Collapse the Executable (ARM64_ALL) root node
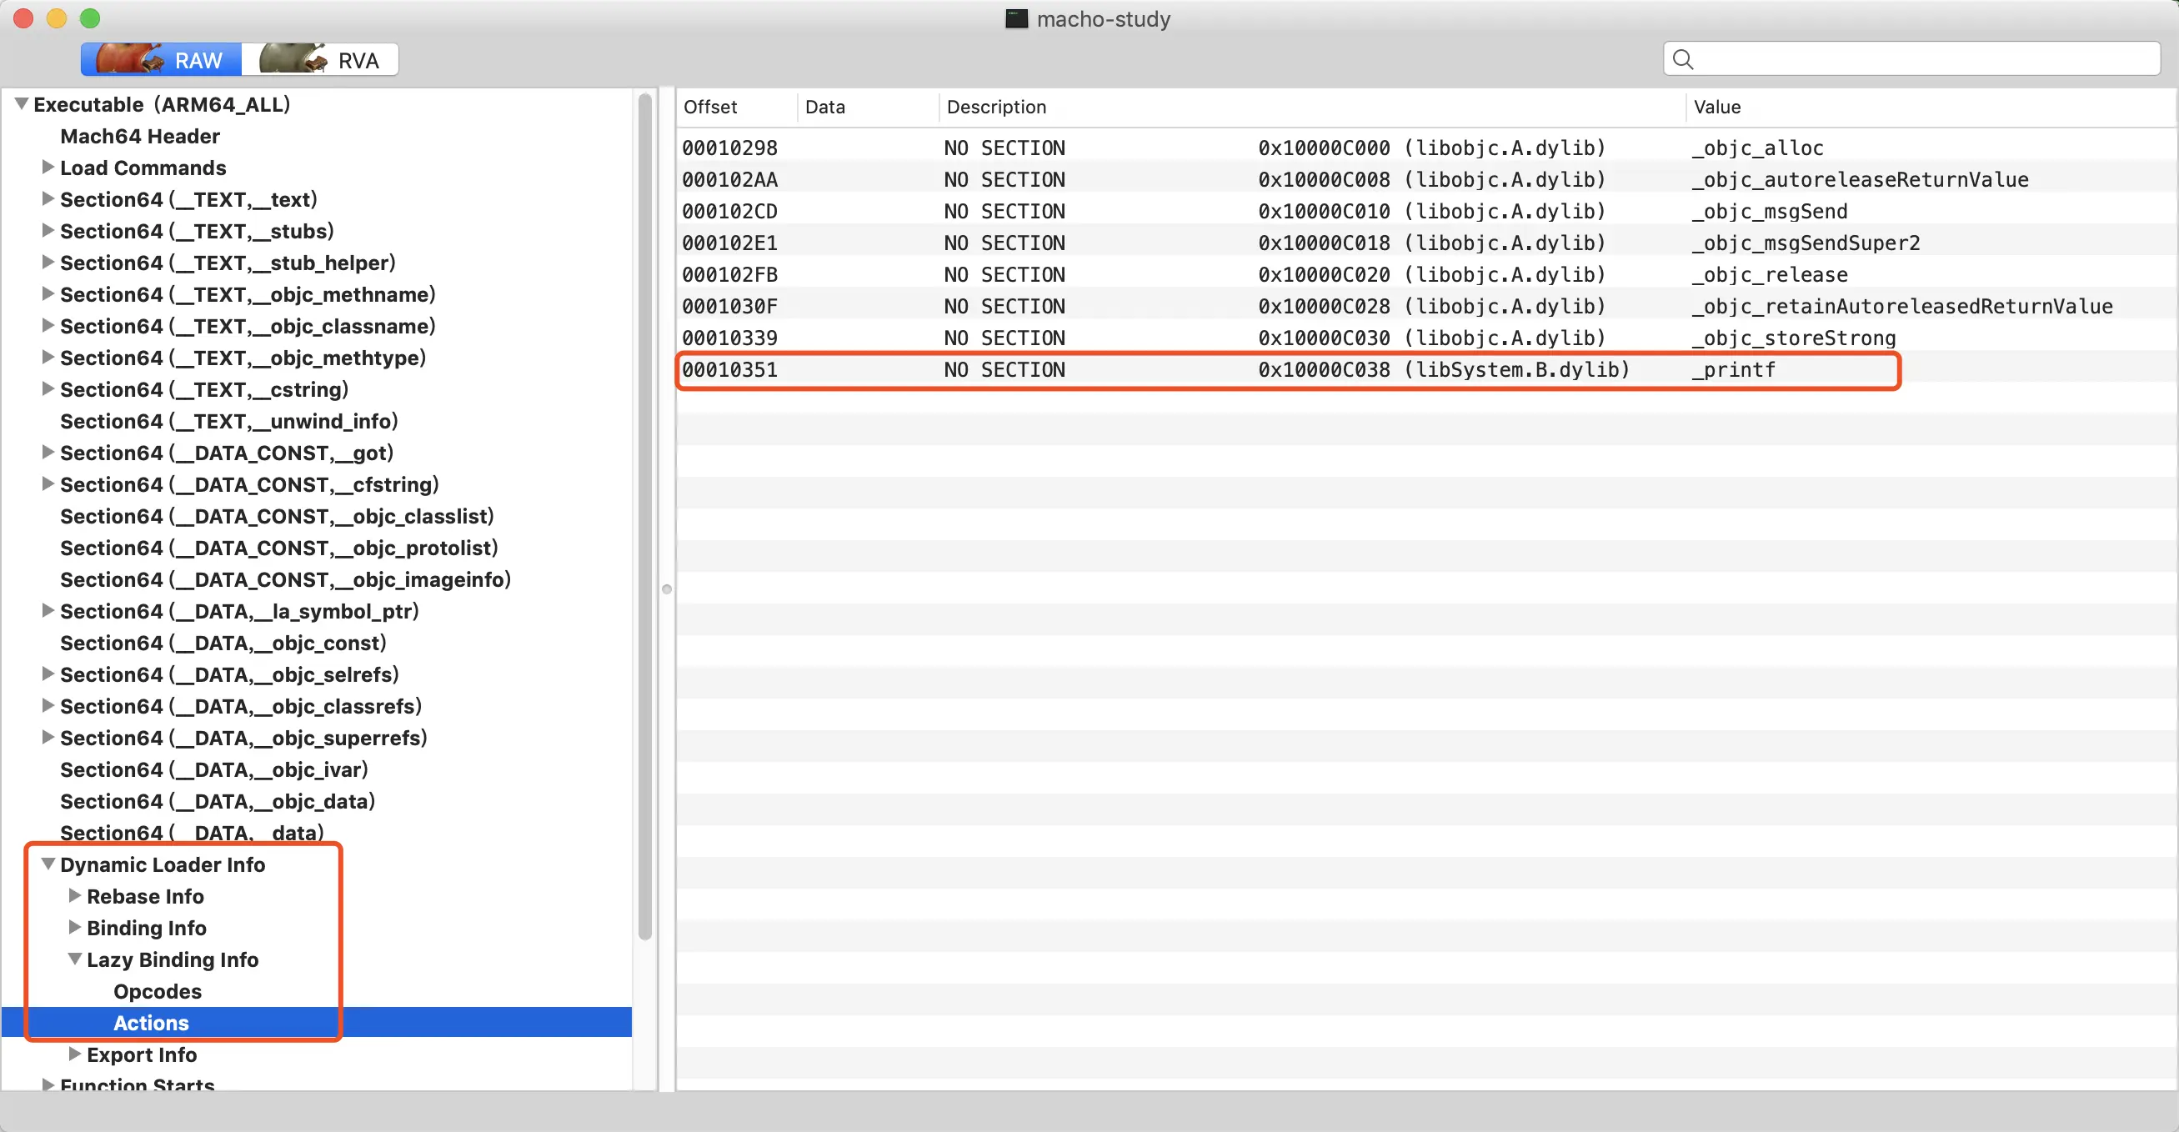The height and width of the screenshot is (1132, 2179). click(x=22, y=104)
